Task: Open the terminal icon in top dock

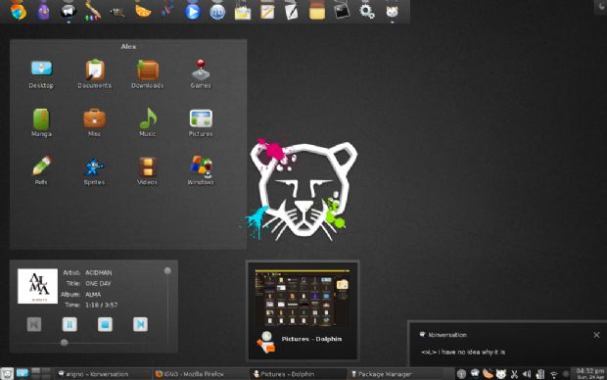Action: 342,11
